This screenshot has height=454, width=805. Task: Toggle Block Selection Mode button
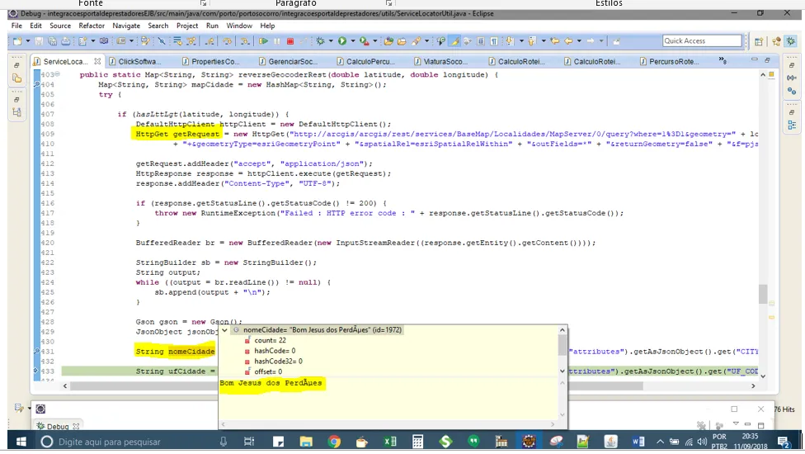[x=481, y=41]
